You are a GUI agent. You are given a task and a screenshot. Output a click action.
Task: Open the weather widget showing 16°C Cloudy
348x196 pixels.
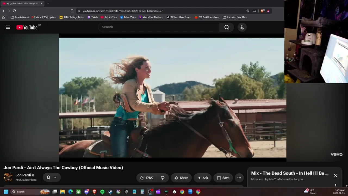[x=310, y=192]
